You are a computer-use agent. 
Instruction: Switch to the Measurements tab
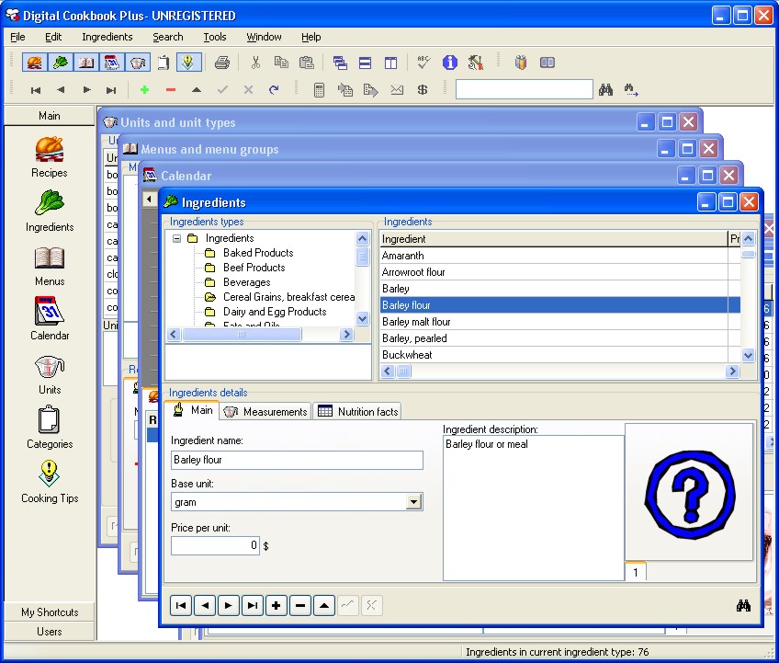click(265, 411)
